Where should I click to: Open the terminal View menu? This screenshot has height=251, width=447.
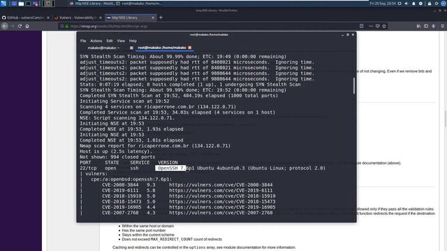click(121, 41)
